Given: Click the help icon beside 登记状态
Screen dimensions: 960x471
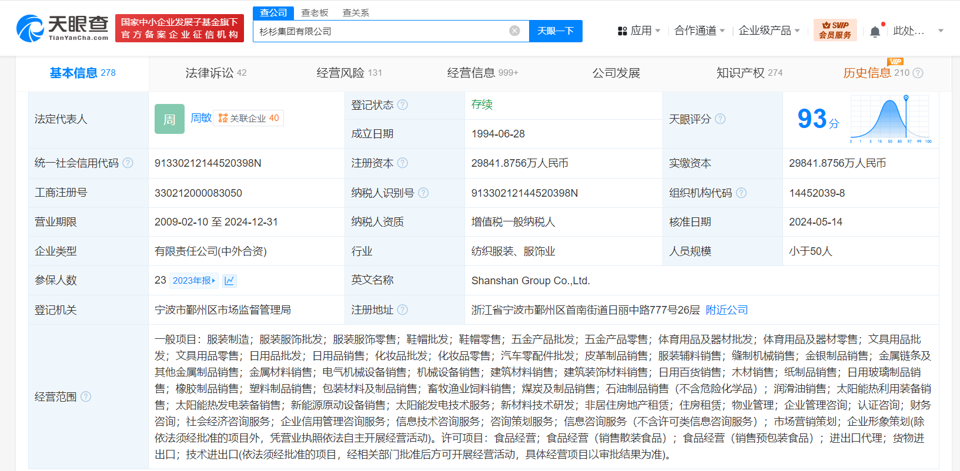Looking at the screenshot, I should pos(402,105).
